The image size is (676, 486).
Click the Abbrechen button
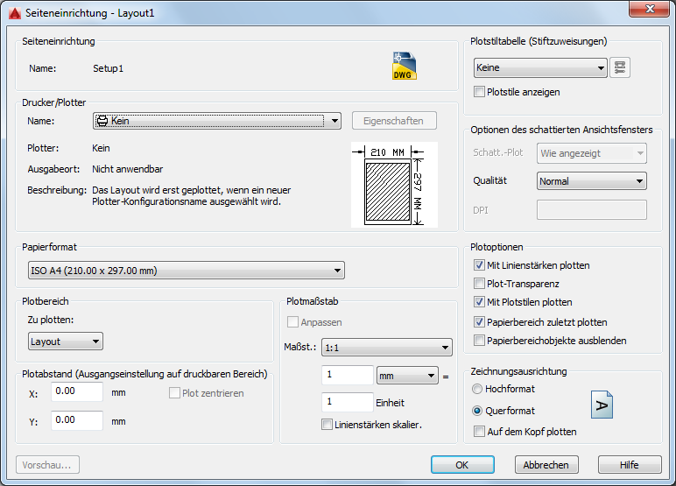tap(546, 465)
